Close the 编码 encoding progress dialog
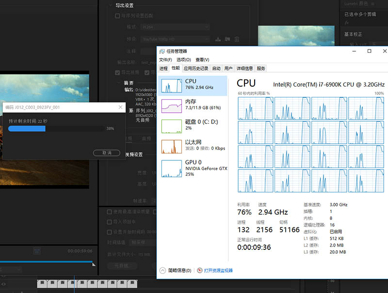 (120, 107)
